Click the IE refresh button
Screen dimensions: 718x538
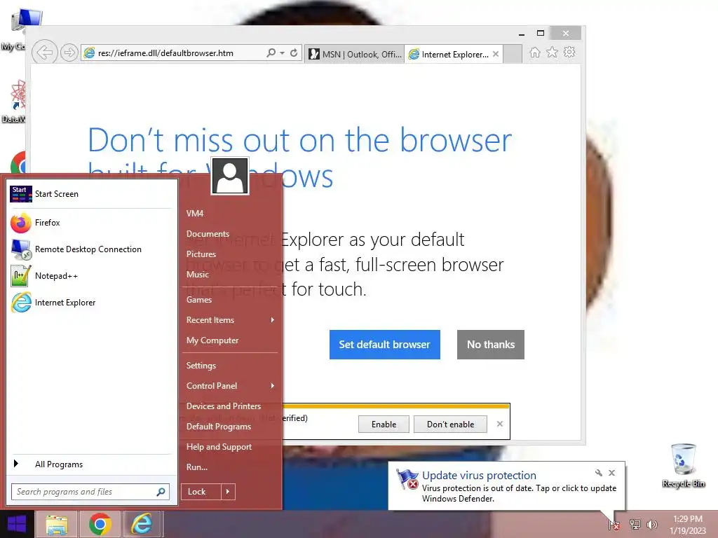click(294, 53)
